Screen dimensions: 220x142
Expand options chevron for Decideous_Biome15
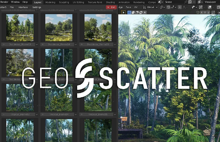click(115, 44)
